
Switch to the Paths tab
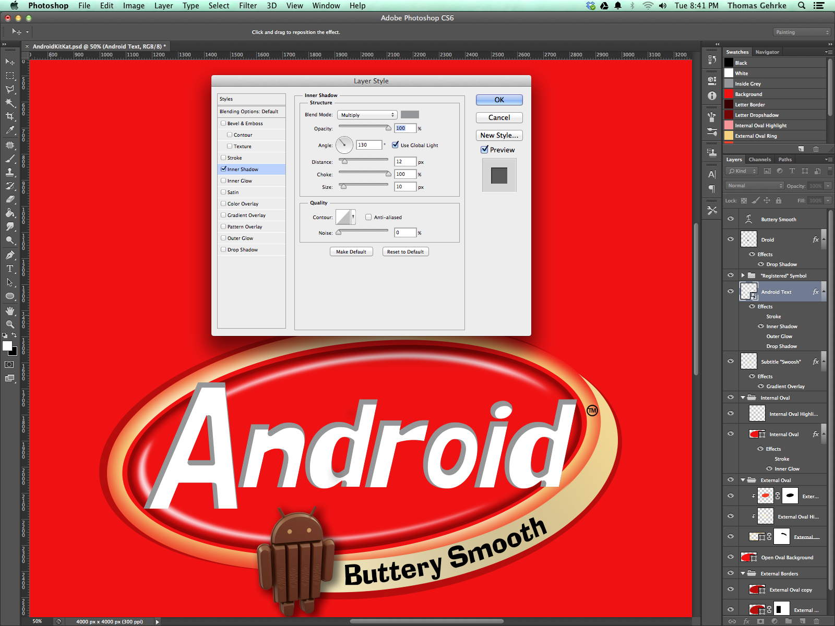[x=785, y=160]
